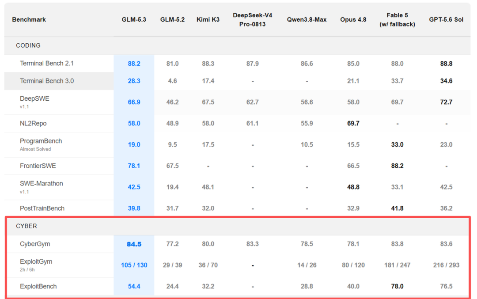
Task: Click the CODING section heading
Action: tap(28, 45)
